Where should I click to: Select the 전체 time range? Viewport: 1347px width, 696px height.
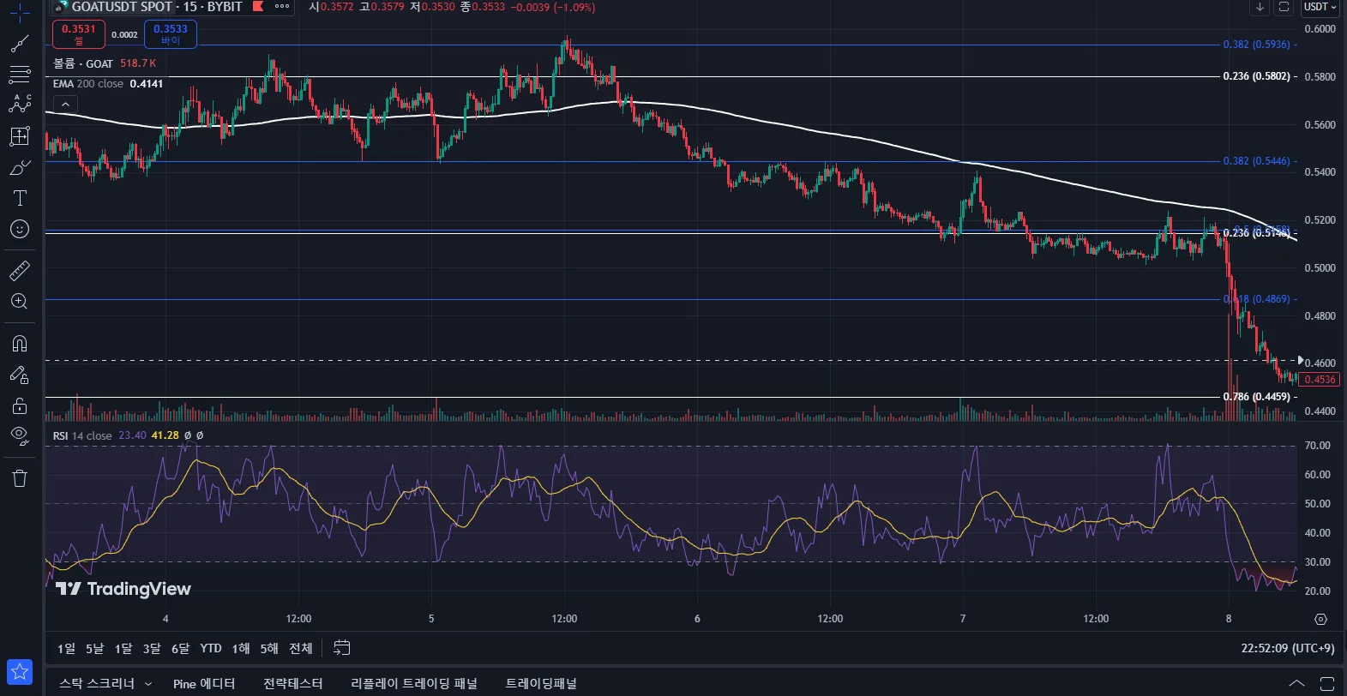pyautogui.click(x=301, y=649)
